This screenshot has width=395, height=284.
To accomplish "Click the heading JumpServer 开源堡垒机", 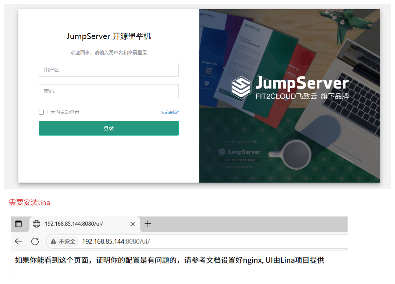I will click(109, 36).
